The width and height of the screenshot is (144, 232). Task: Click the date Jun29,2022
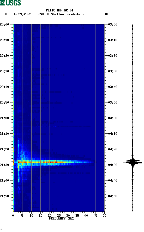pos(22,14)
